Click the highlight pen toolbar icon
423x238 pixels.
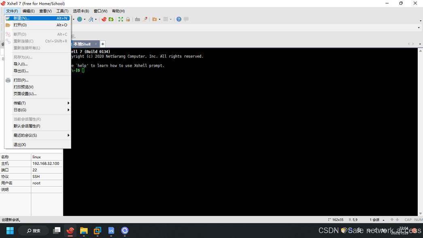[145, 19]
